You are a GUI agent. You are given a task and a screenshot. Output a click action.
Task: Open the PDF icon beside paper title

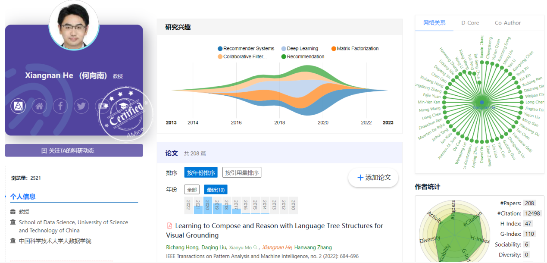(x=169, y=225)
